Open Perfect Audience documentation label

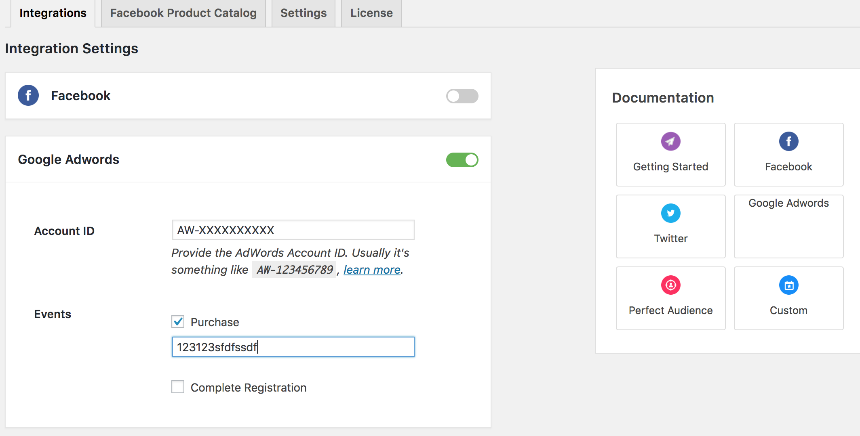670,310
